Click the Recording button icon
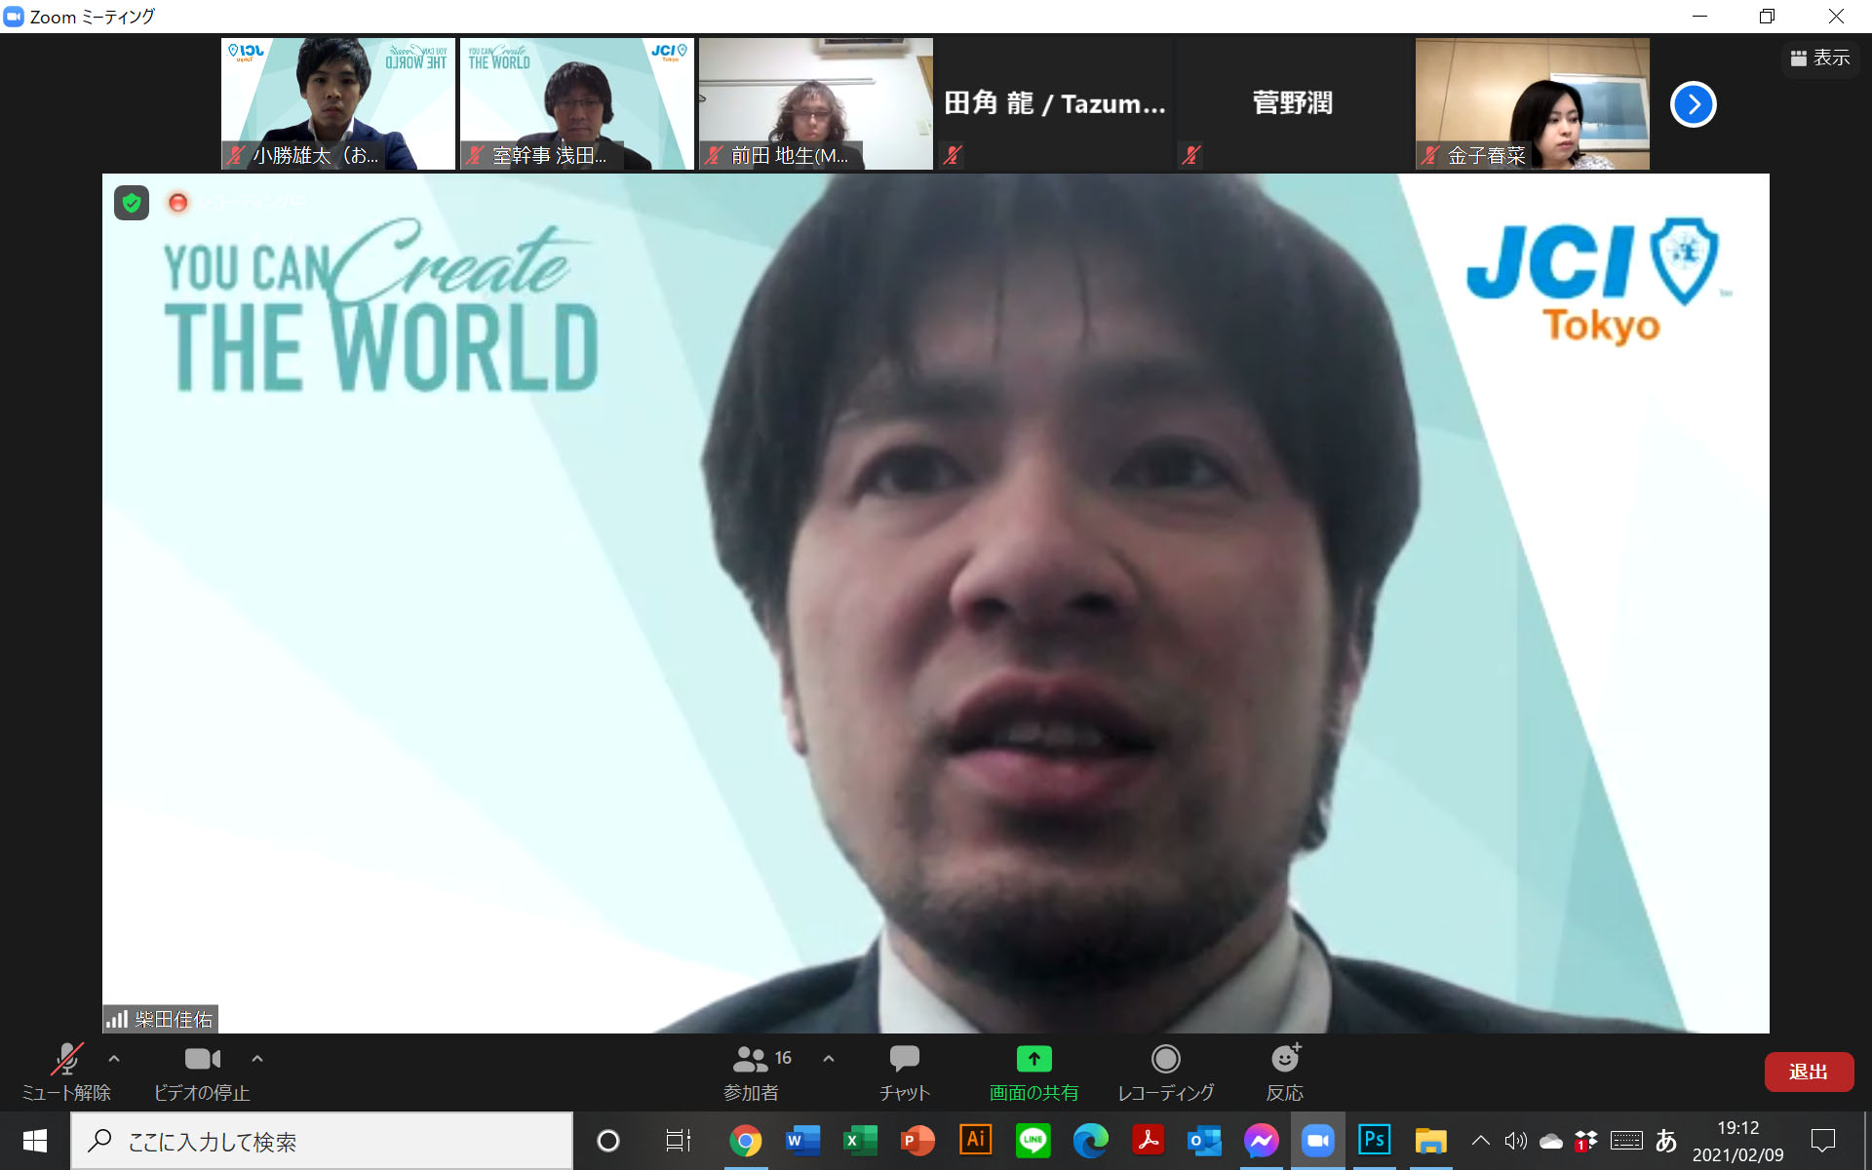Viewport: 1872px width, 1170px height. [x=1165, y=1059]
